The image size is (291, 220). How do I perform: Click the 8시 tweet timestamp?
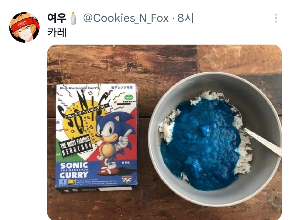[186, 18]
